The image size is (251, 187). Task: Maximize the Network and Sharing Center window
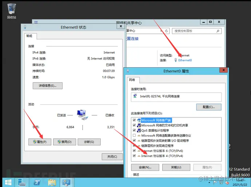(210, 22)
